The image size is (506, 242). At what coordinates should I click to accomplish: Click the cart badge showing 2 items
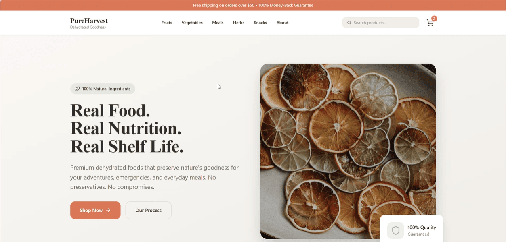[434, 19]
